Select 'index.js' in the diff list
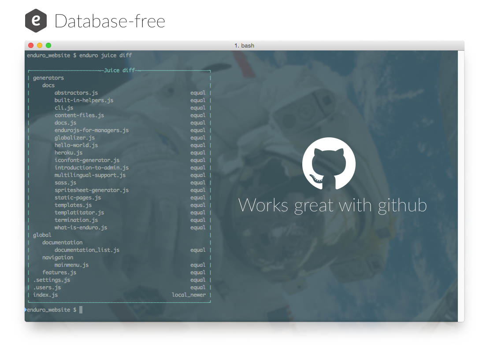The width and height of the screenshot is (490, 361). pos(45,295)
